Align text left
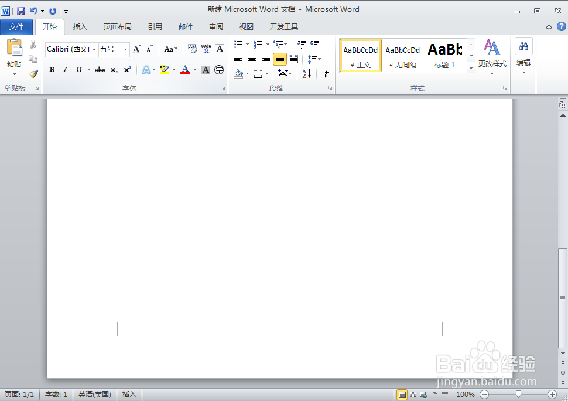The height and width of the screenshot is (401, 568). coord(238,59)
